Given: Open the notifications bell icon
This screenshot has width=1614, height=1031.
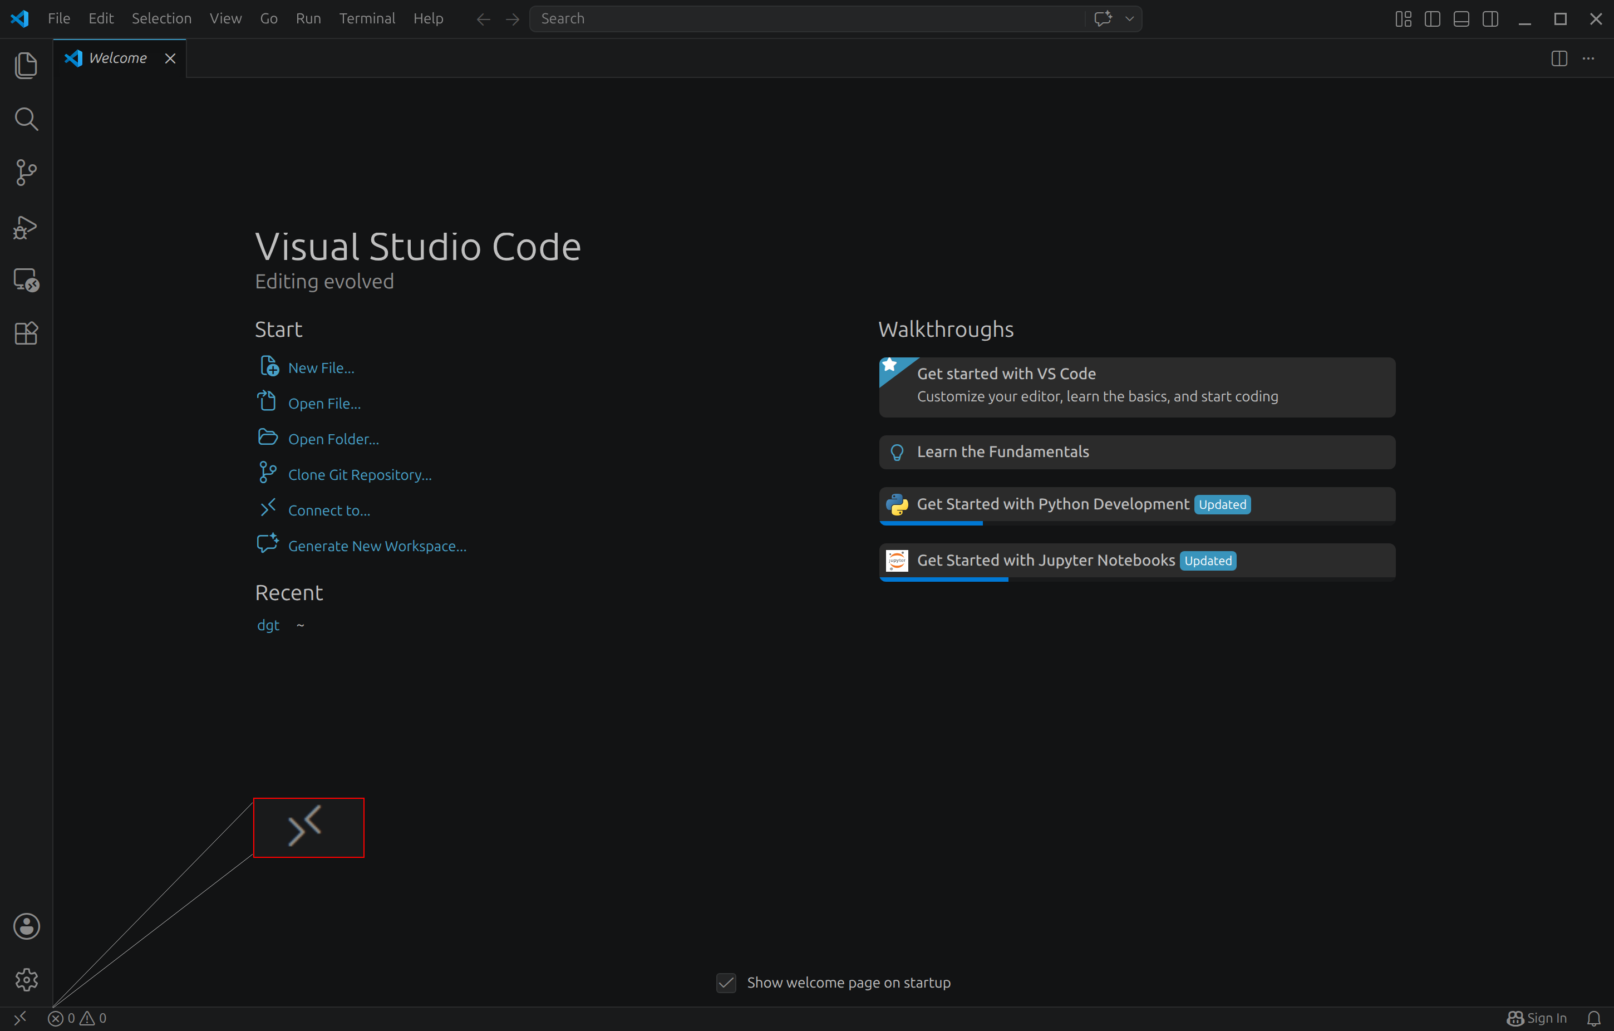Looking at the screenshot, I should pyautogui.click(x=1594, y=1018).
